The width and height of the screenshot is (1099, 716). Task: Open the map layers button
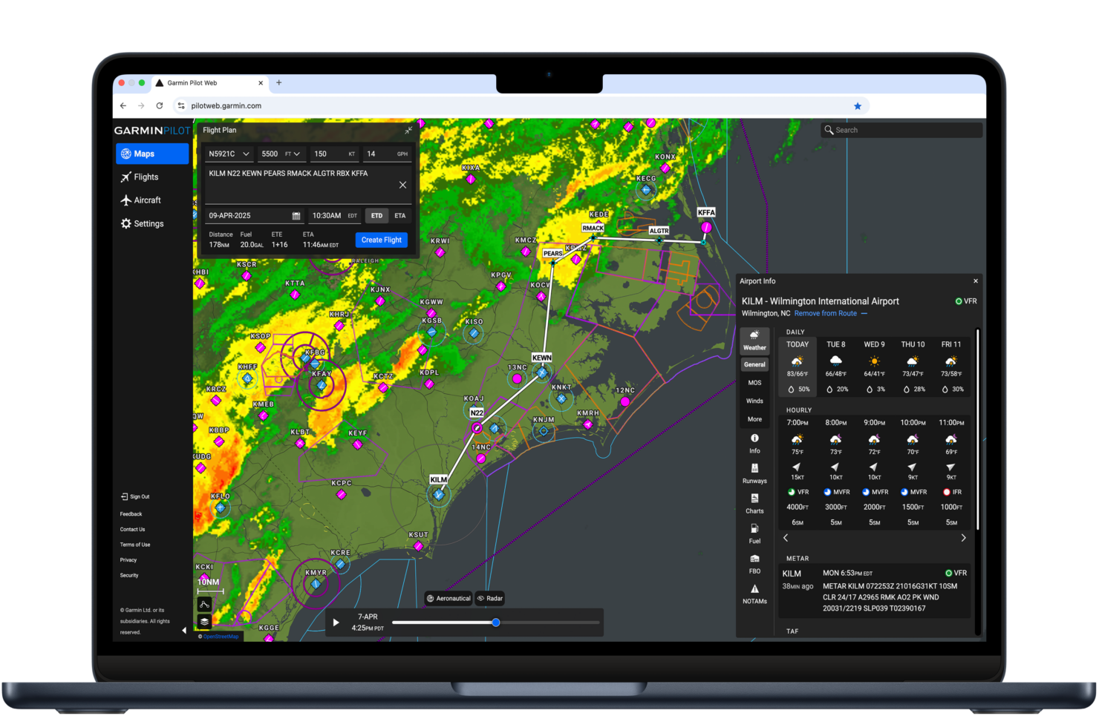(204, 621)
